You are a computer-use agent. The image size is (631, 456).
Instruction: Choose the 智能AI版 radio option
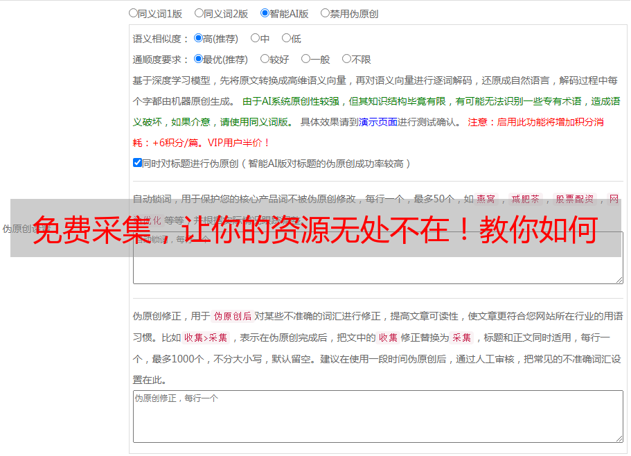265,13
